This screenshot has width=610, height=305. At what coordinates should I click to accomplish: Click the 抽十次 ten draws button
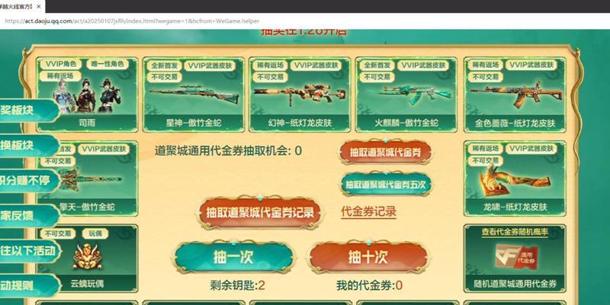tap(368, 257)
